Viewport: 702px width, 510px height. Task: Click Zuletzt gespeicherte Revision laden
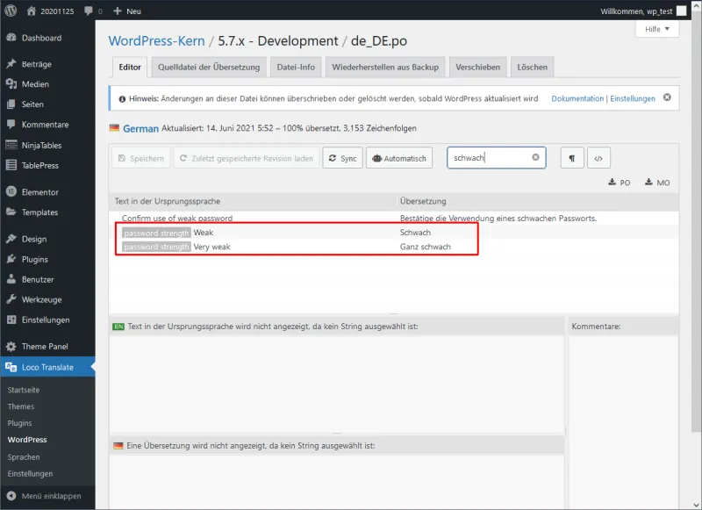[247, 158]
